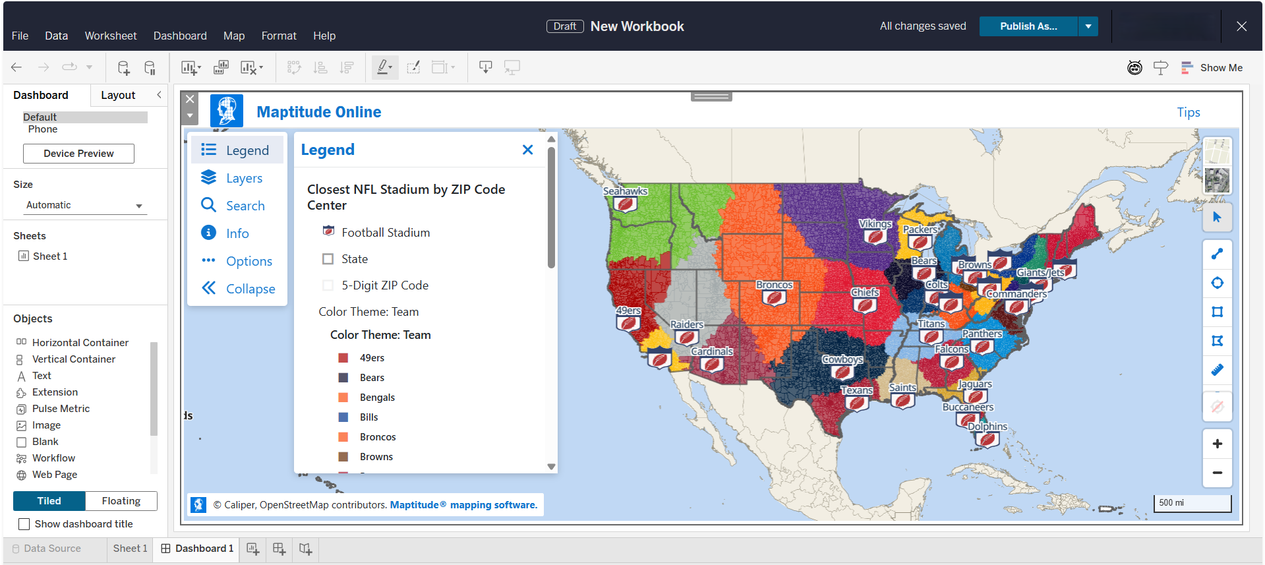Toggle the 5-Digit ZIP Code checkbox
1265x565 pixels.
click(x=328, y=285)
